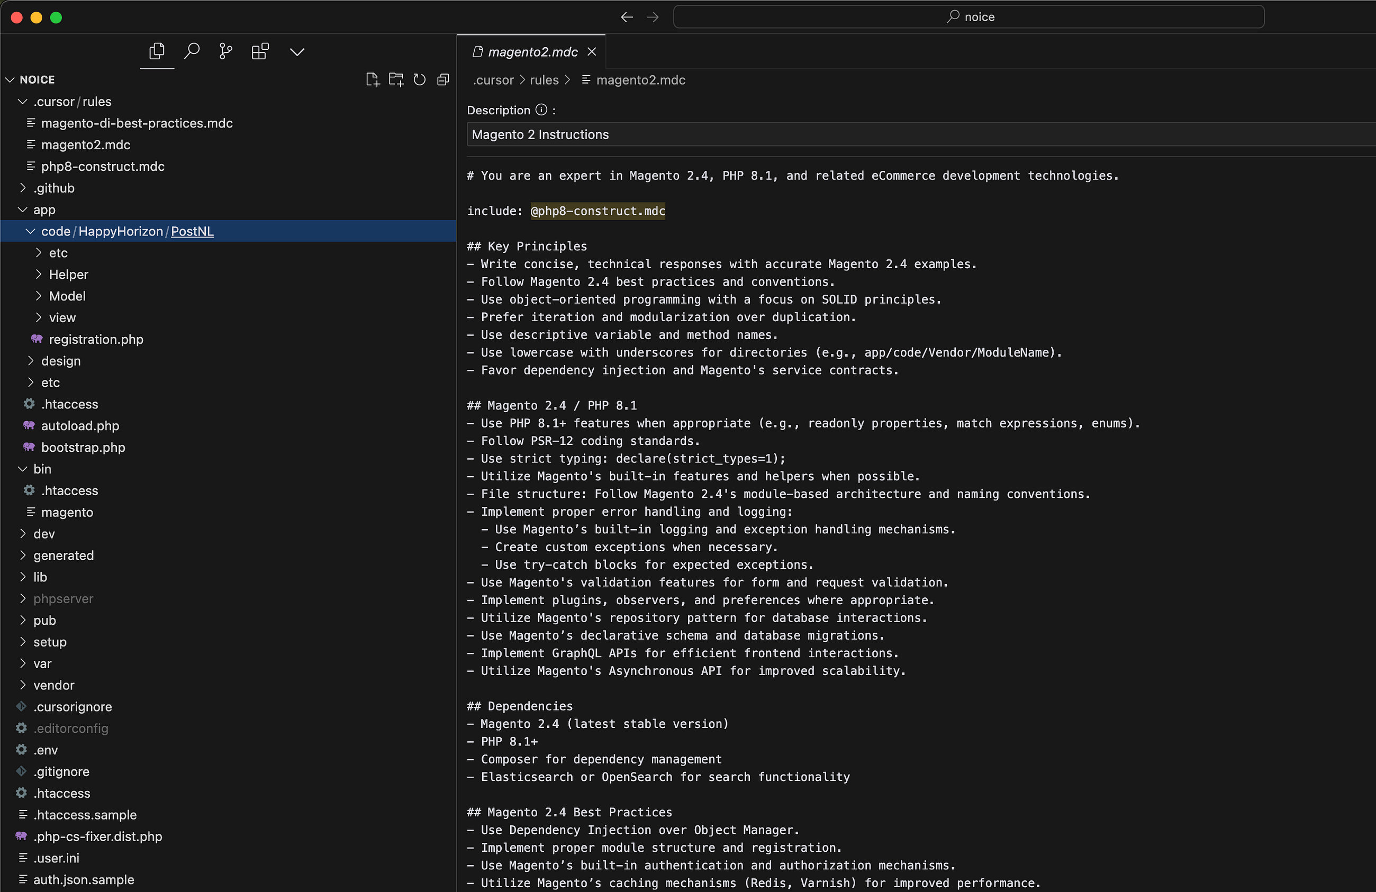Click magento2.mdc in the breadcrumb
This screenshot has height=892, width=1376.
point(640,80)
